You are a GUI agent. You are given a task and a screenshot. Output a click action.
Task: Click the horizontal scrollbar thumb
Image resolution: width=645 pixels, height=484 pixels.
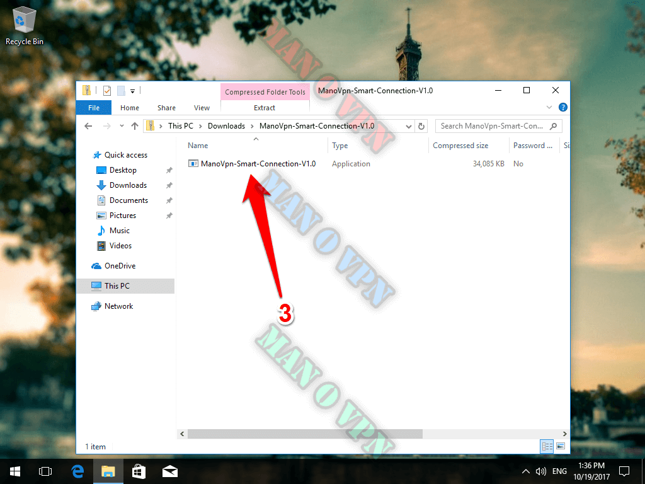pyautogui.click(x=305, y=434)
